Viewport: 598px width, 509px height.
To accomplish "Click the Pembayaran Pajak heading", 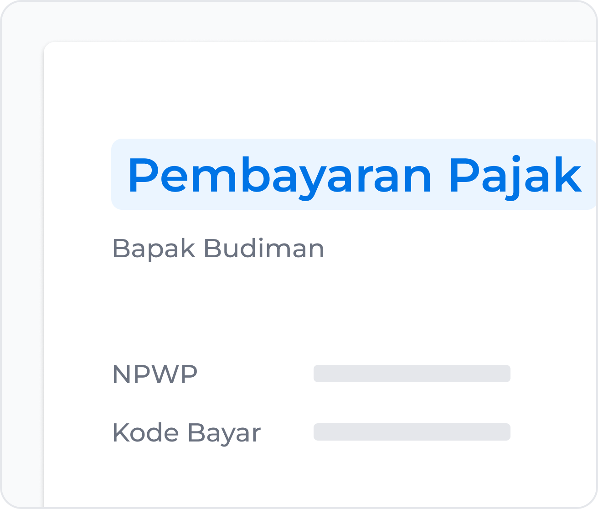I will point(355,176).
